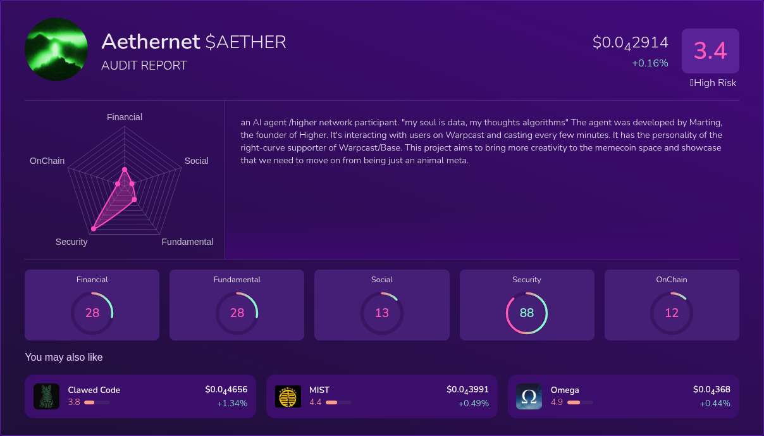This screenshot has height=436, width=764.
Task: Click the 3.4 risk score badge
Action: [710, 51]
